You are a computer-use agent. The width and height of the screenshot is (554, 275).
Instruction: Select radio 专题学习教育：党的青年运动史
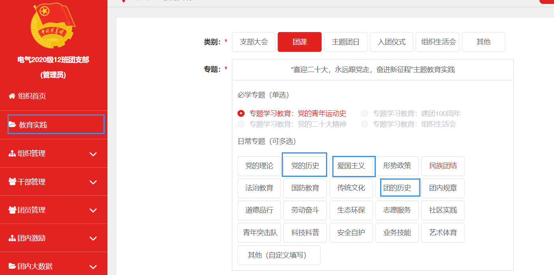click(x=241, y=114)
